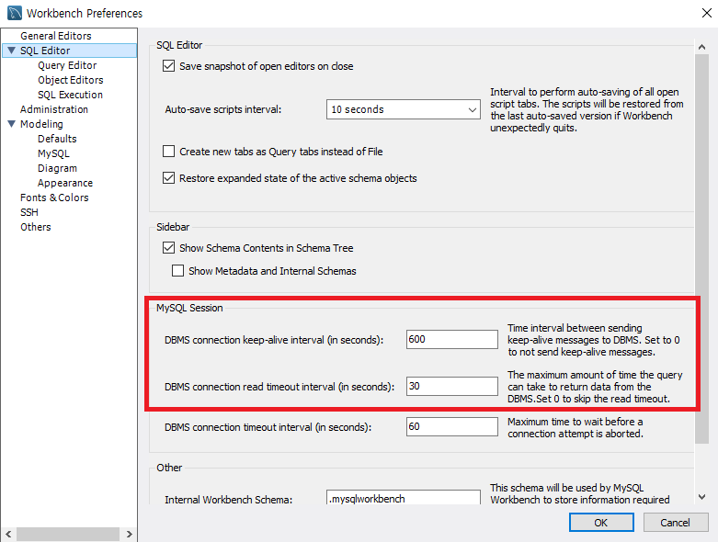Click the Internal Workbench Schema label
The width and height of the screenshot is (718, 542).
pyautogui.click(x=229, y=500)
